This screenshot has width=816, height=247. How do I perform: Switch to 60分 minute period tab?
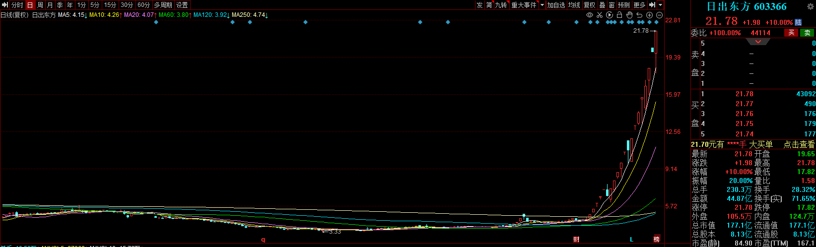pyautogui.click(x=143, y=5)
